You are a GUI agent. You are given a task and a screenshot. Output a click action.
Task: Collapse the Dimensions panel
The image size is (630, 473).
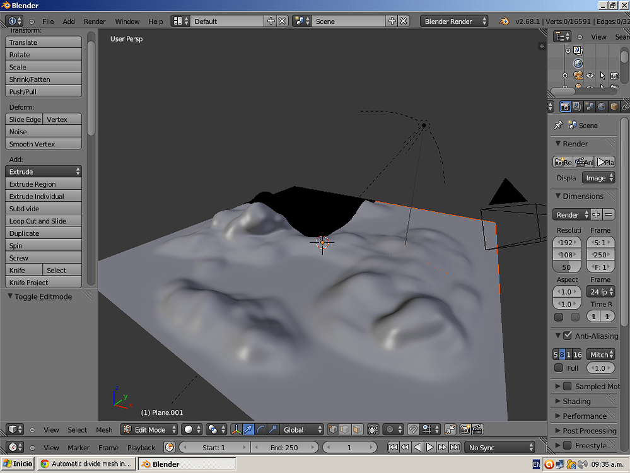click(x=557, y=196)
